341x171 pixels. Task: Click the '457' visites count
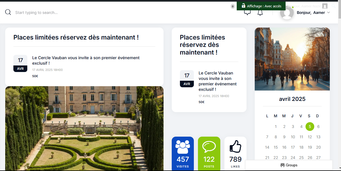tap(183, 159)
